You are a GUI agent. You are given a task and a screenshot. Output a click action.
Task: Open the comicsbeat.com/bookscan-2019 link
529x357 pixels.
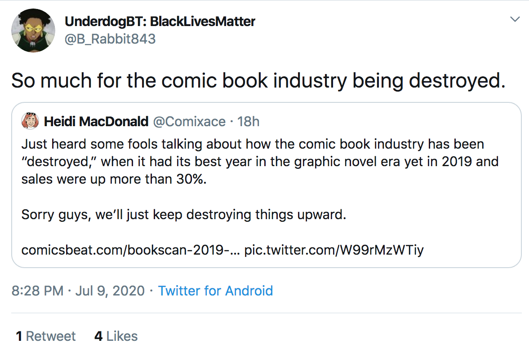click(130, 250)
